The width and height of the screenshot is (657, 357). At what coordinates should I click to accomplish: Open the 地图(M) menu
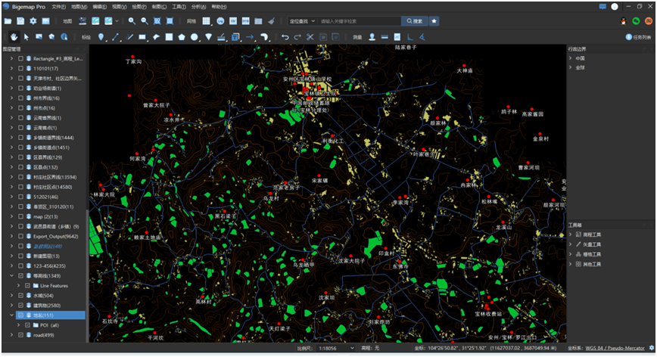point(79,7)
